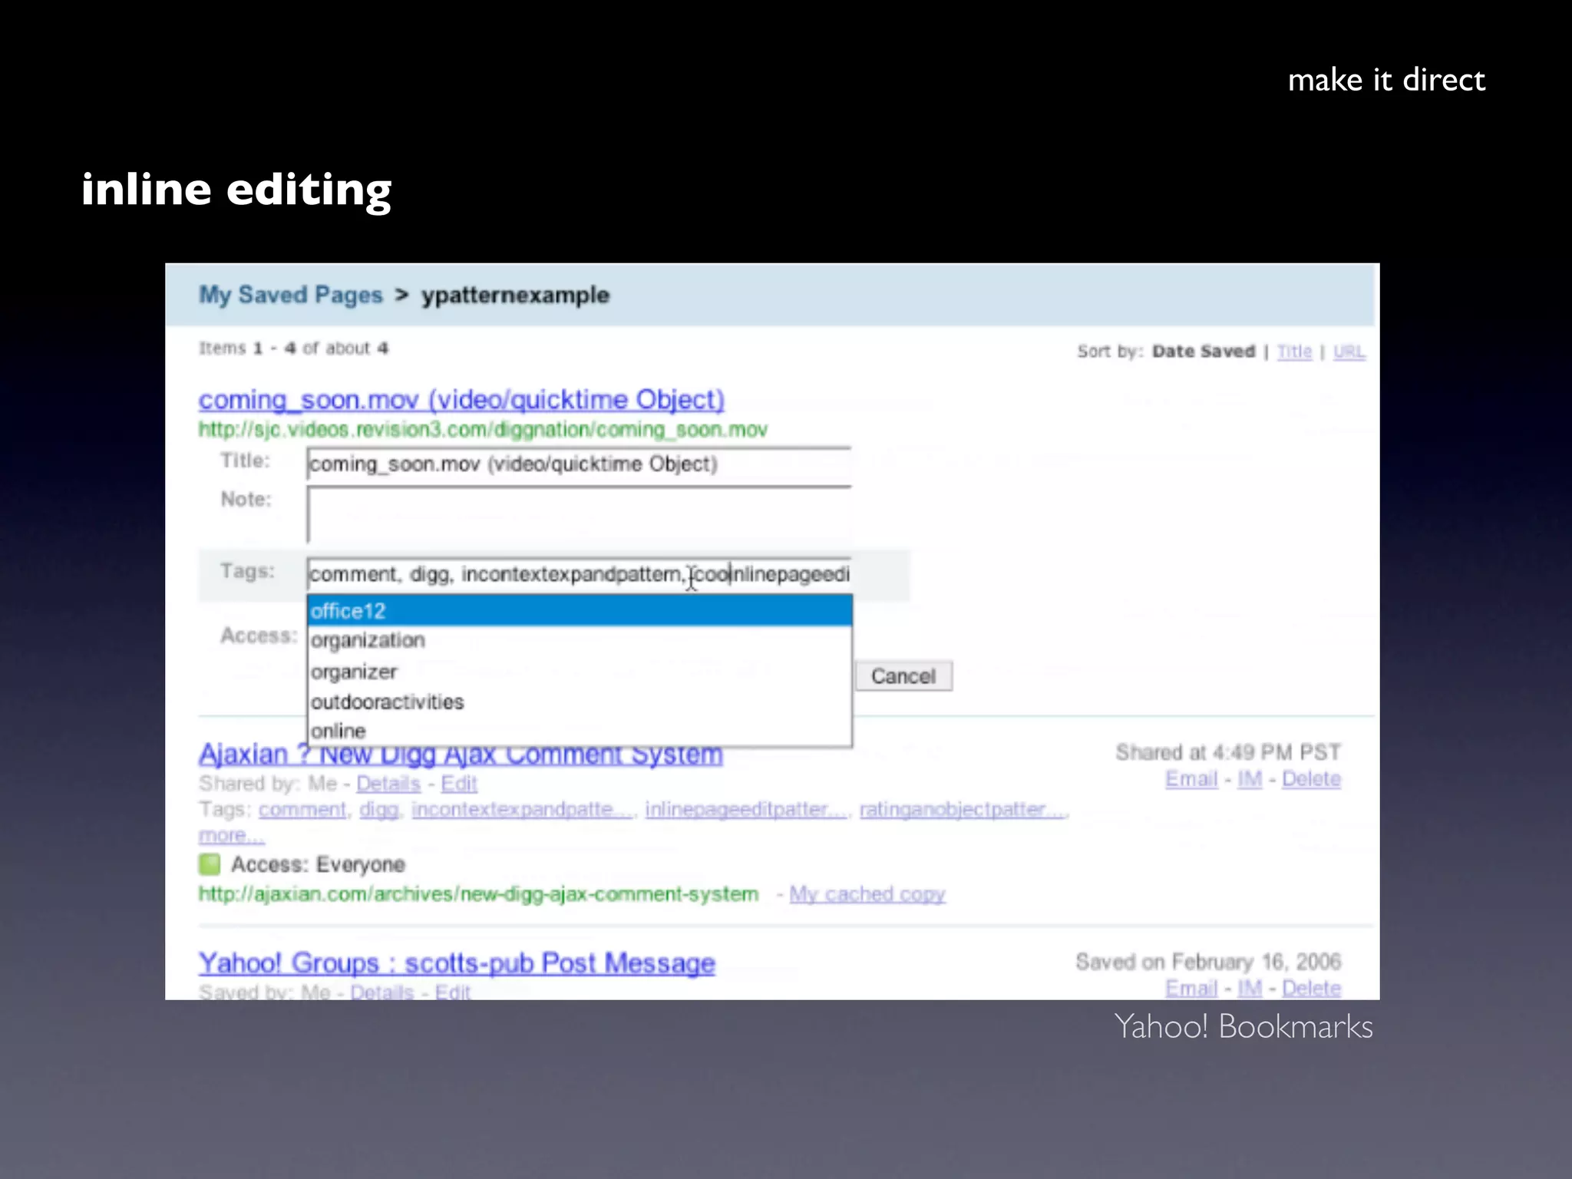Viewport: 1572px width, 1179px height.
Task: Choose organization from the tag suggestions
Action: (580, 641)
